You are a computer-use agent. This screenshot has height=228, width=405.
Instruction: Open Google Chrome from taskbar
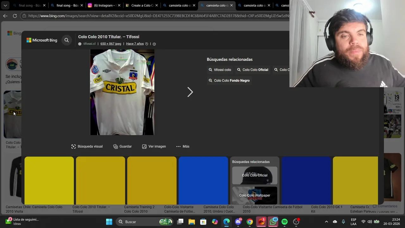point(250,222)
